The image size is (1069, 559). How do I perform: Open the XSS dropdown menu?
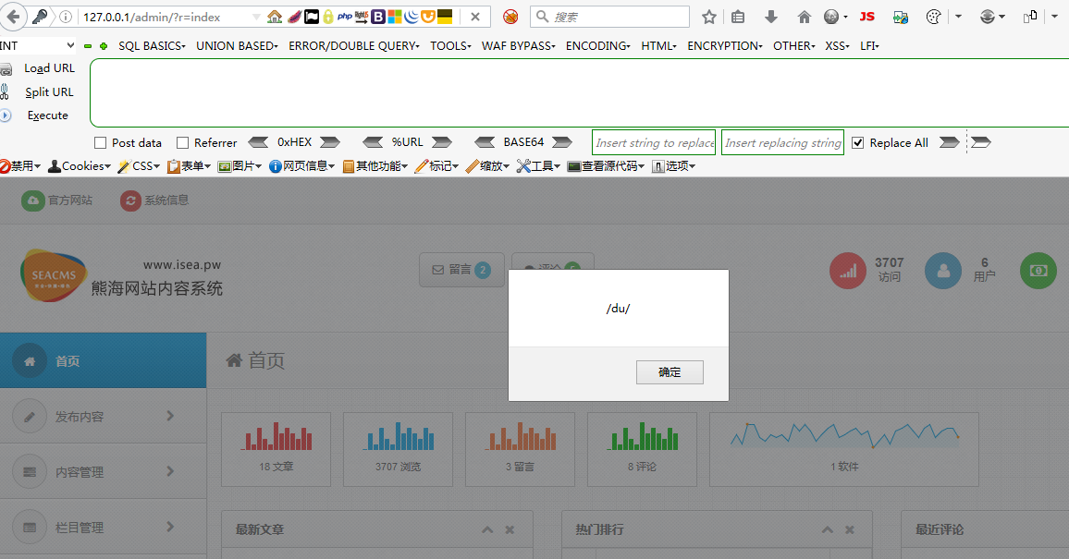pyautogui.click(x=837, y=45)
